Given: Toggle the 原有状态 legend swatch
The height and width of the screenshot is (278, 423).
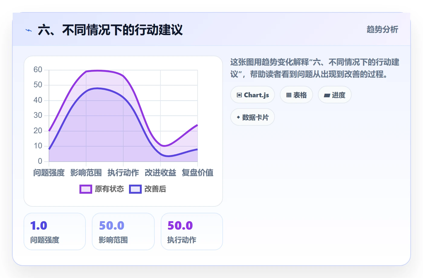Looking at the screenshot, I should tap(86, 189).
